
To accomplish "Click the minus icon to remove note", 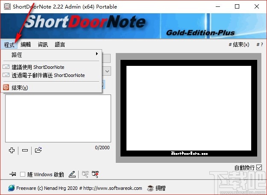I will coord(25,150).
